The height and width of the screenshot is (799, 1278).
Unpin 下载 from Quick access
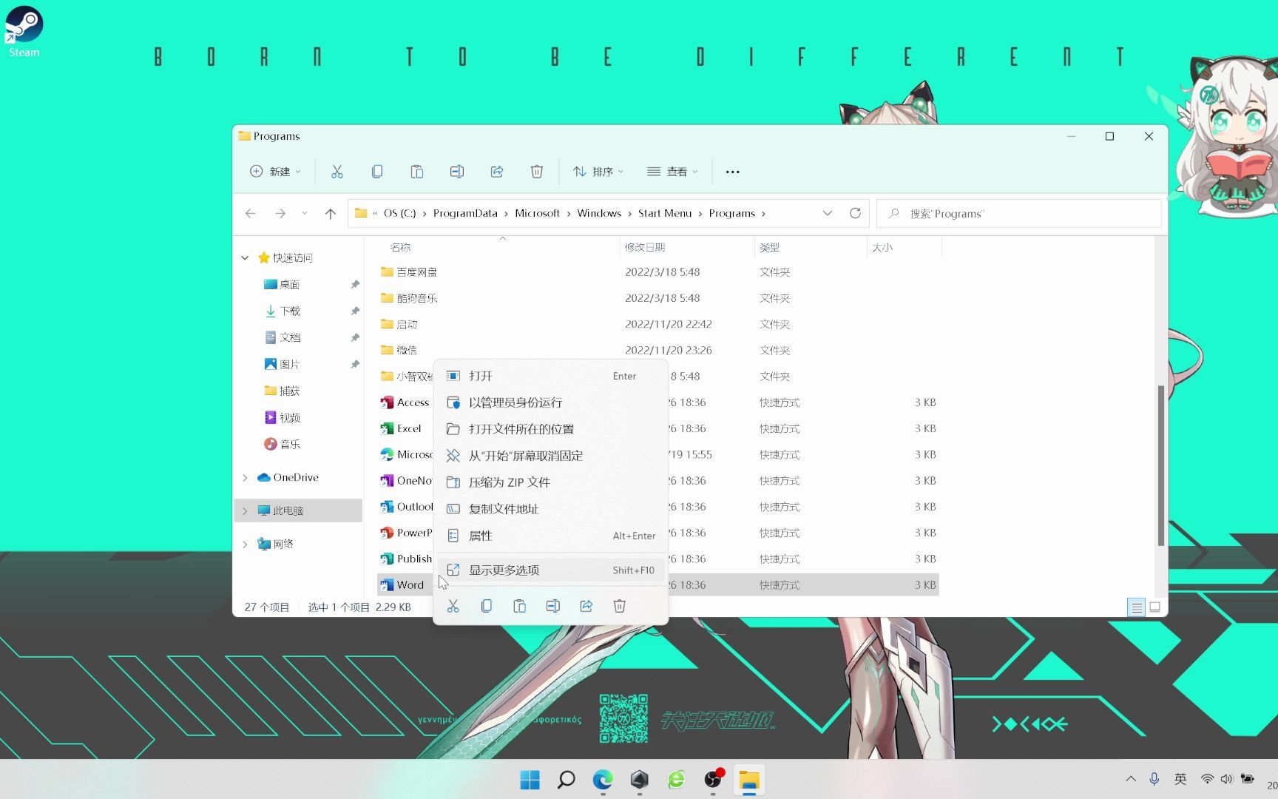coord(355,311)
